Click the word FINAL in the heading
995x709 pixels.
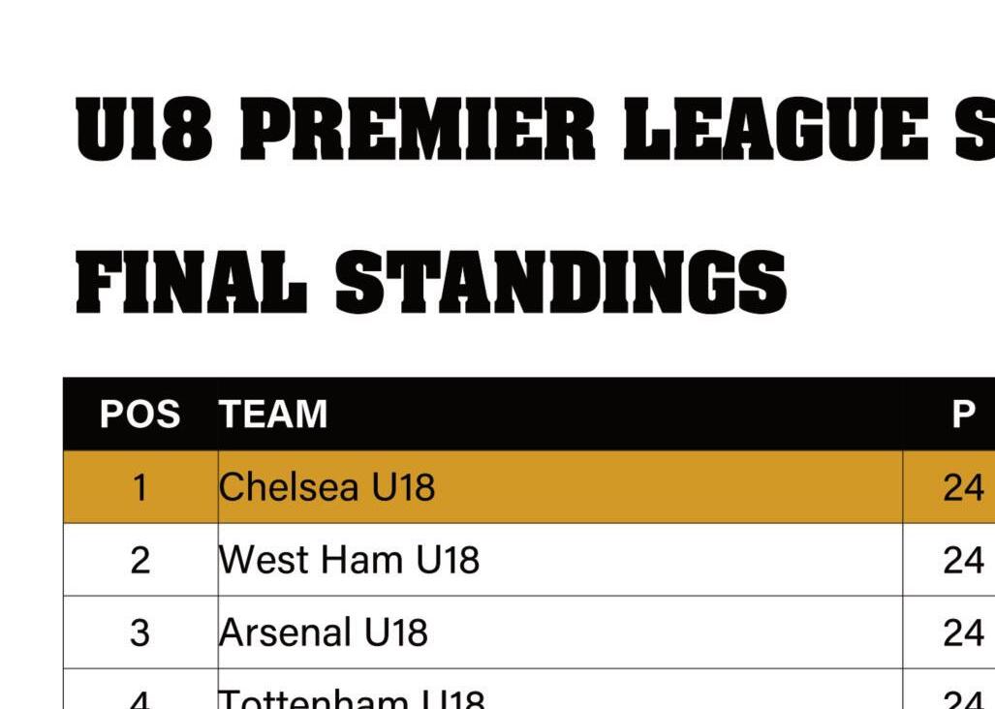click(191, 282)
